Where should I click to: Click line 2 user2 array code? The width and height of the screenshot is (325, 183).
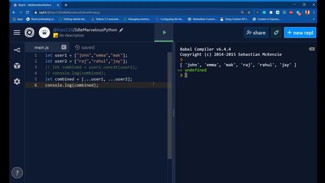pyautogui.click(x=86, y=61)
